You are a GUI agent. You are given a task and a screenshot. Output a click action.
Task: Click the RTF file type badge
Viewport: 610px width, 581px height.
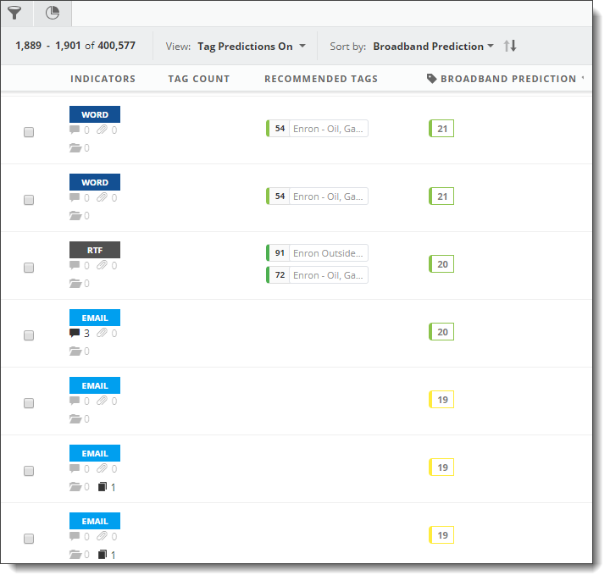click(95, 250)
